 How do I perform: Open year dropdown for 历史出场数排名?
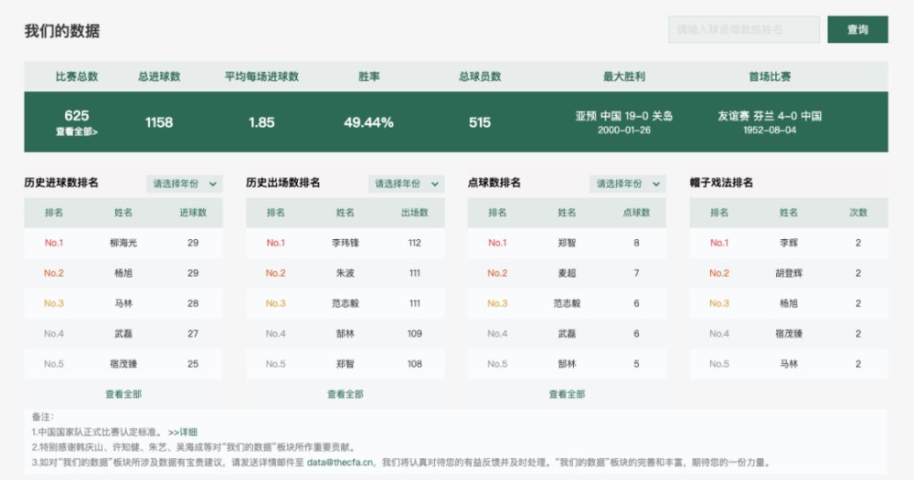click(x=407, y=183)
